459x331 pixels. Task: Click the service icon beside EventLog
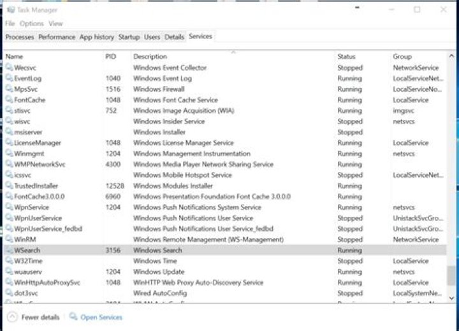click(9, 78)
